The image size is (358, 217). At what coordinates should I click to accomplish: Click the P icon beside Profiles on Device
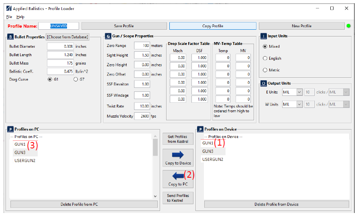[x=200, y=130]
